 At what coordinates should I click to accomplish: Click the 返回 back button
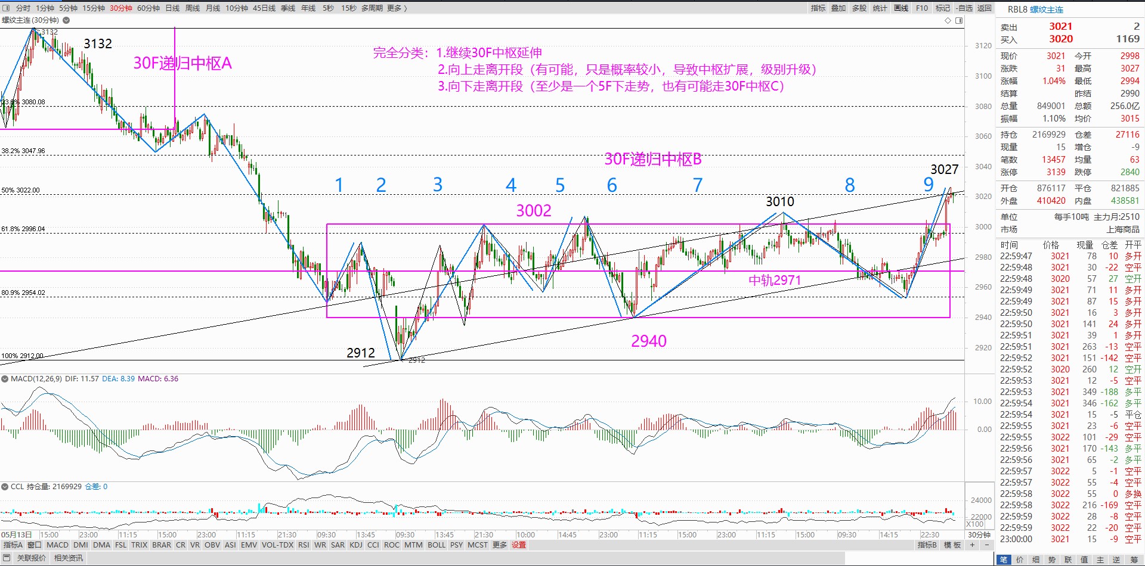[985, 8]
